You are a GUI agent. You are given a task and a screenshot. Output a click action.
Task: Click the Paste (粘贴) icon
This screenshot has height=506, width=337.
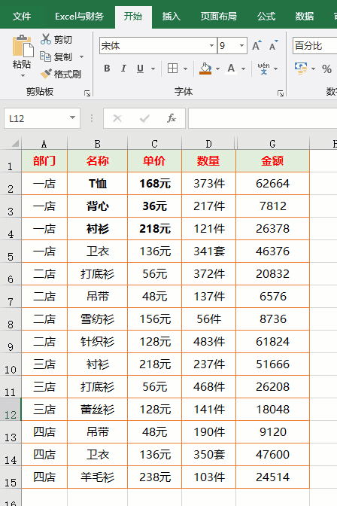(23, 46)
